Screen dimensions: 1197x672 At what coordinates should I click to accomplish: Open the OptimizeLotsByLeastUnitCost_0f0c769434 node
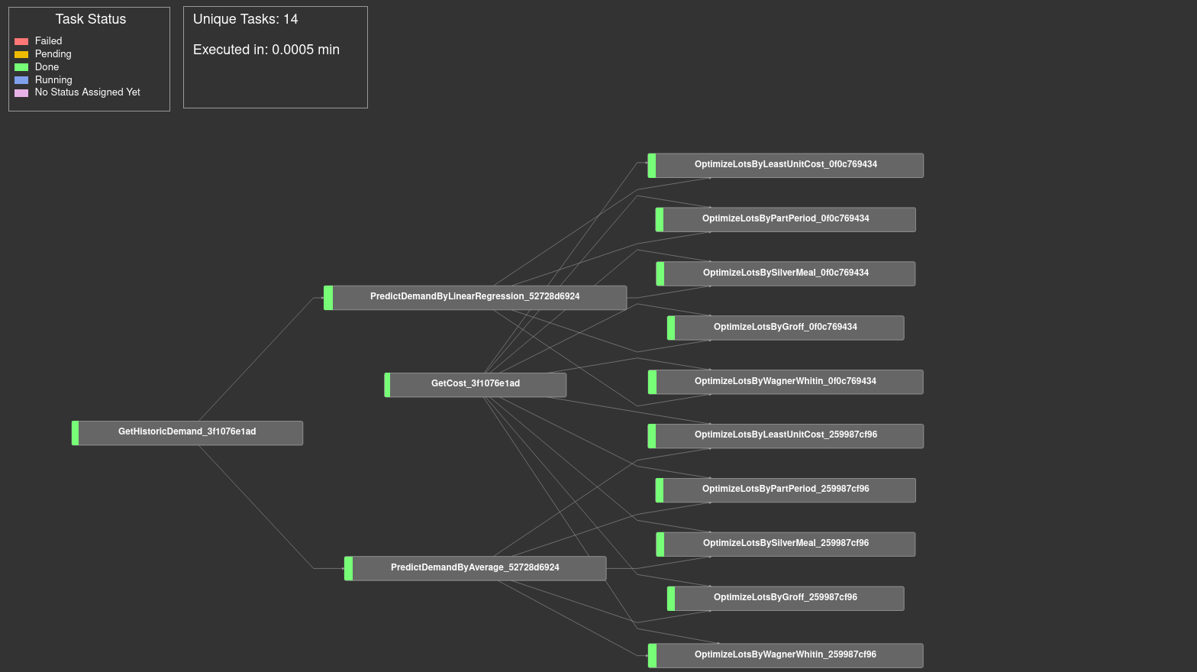tap(786, 165)
